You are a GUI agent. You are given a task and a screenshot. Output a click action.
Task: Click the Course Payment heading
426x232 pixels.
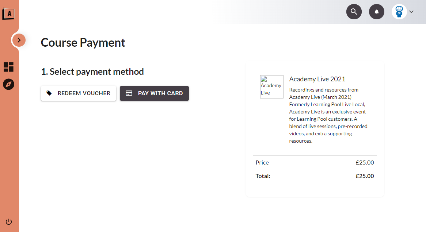click(x=83, y=43)
